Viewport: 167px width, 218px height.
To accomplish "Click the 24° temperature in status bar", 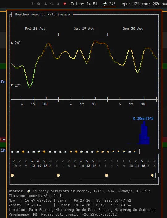I will [112, 4].
